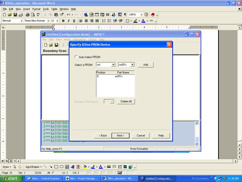
Task: Open the Times New Roman font dropdown
Action: (x=48, y=21)
